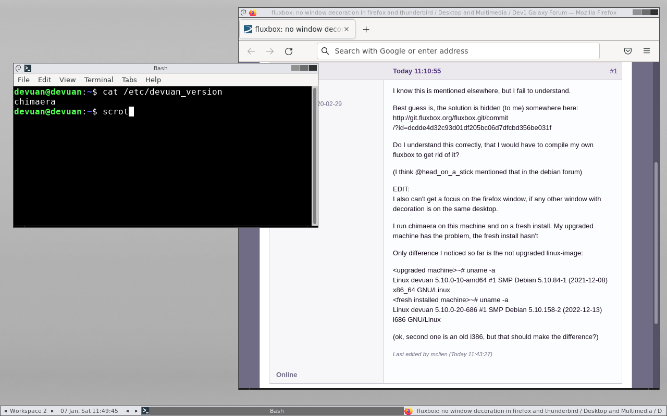
Task: Click previous window arrow in toolbar
Action: coord(127,411)
